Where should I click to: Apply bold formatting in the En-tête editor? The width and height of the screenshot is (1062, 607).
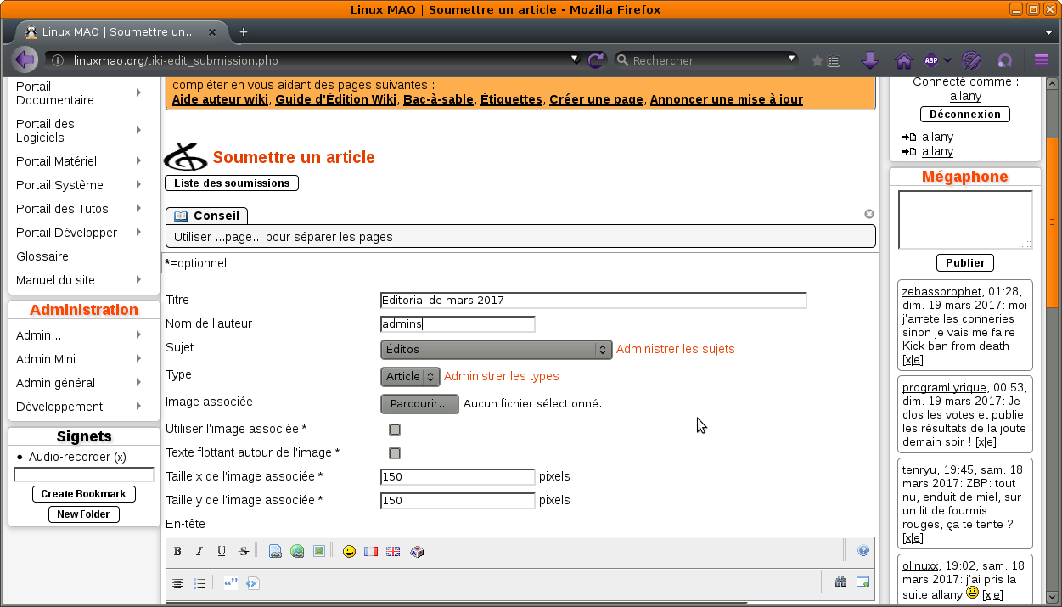[x=177, y=552]
